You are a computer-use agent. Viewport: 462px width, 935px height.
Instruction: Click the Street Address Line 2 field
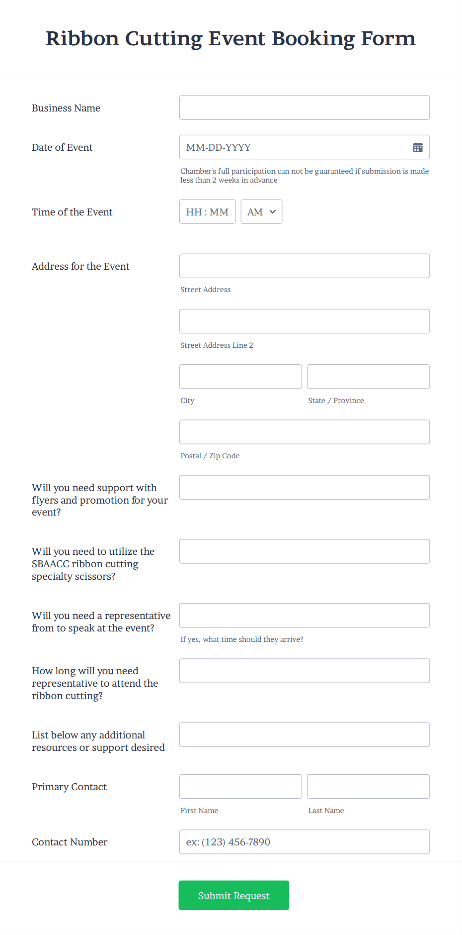tap(304, 321)
